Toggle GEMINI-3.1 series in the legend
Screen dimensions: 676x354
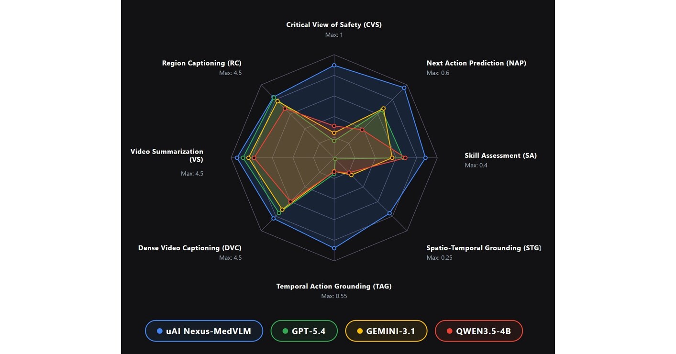coord(386,331)
